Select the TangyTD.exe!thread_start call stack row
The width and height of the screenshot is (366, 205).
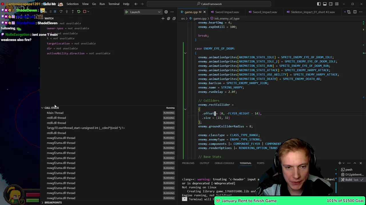[109, 128]
